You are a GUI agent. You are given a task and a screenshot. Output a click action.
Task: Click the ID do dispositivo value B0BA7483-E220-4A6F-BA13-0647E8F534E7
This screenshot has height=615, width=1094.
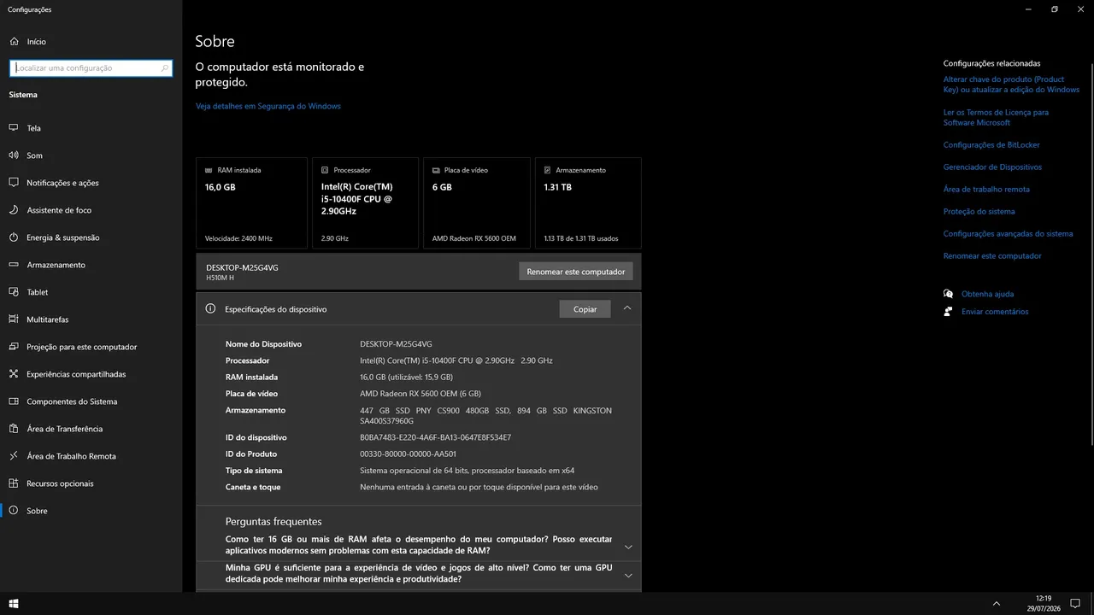coord(436,437)
